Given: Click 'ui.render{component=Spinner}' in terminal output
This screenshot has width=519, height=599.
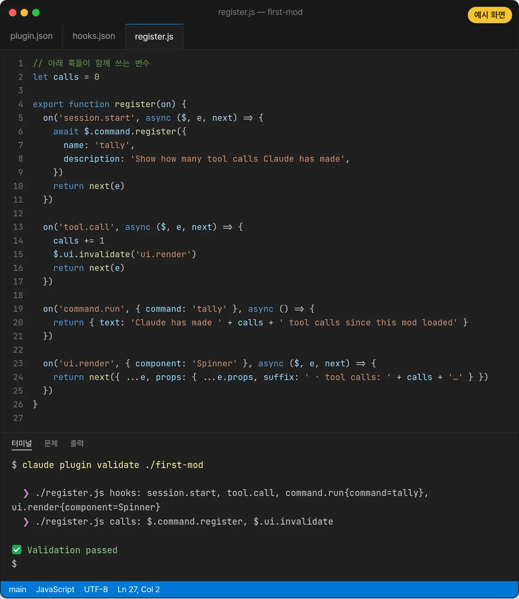Looking at the screenshot, I should [x=86, y=507].
